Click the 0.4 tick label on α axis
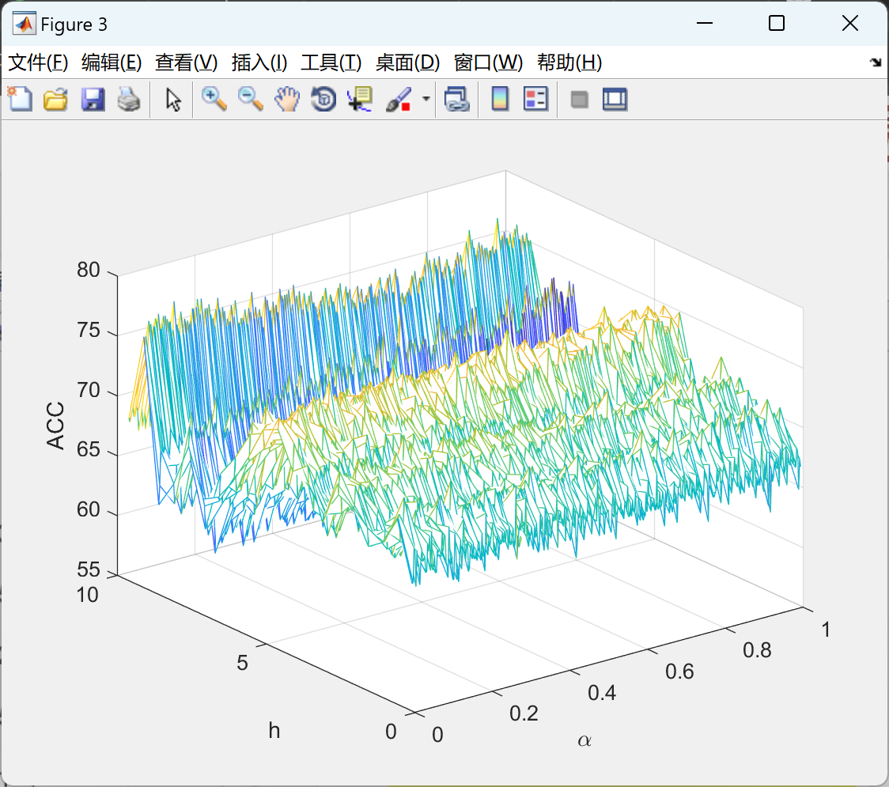This screenshot has height=787, width=889. point(602,693)
